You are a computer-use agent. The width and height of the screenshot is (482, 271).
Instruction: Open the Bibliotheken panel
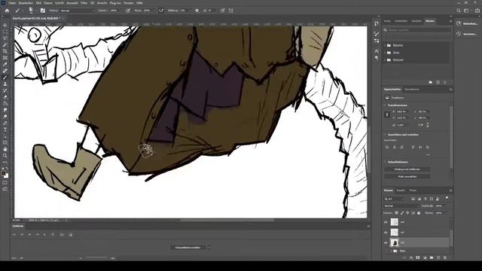[468, 23]
